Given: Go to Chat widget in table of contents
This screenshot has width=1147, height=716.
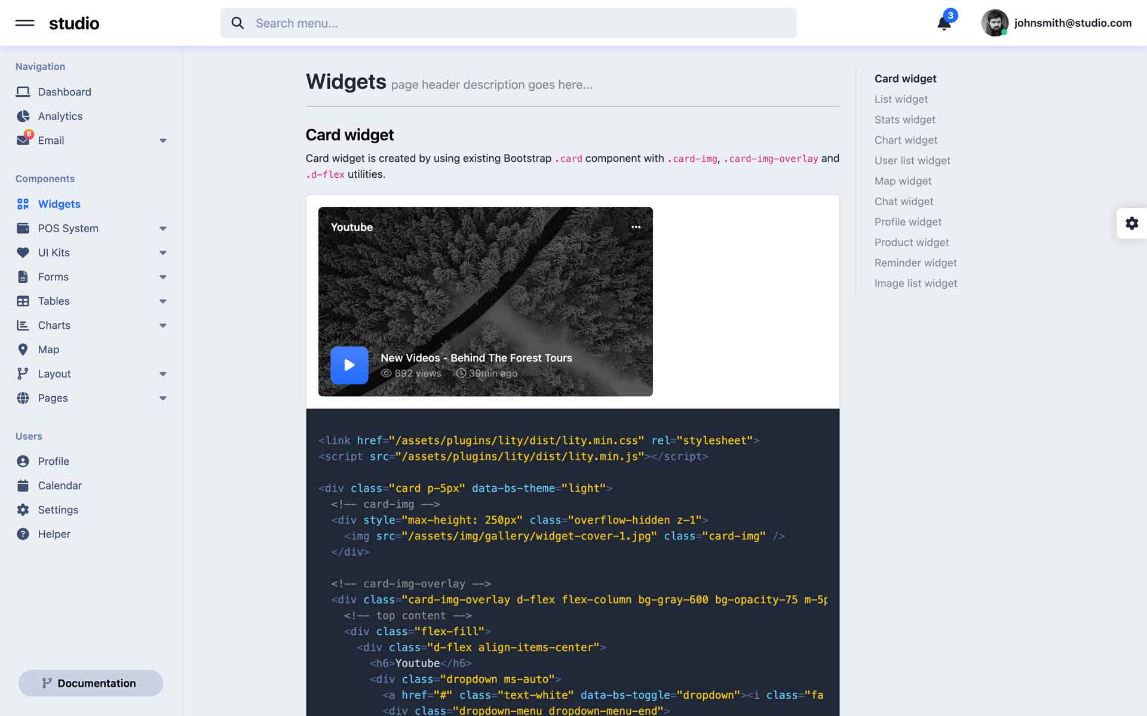Looking at the screenshot, I should point(903,202).
